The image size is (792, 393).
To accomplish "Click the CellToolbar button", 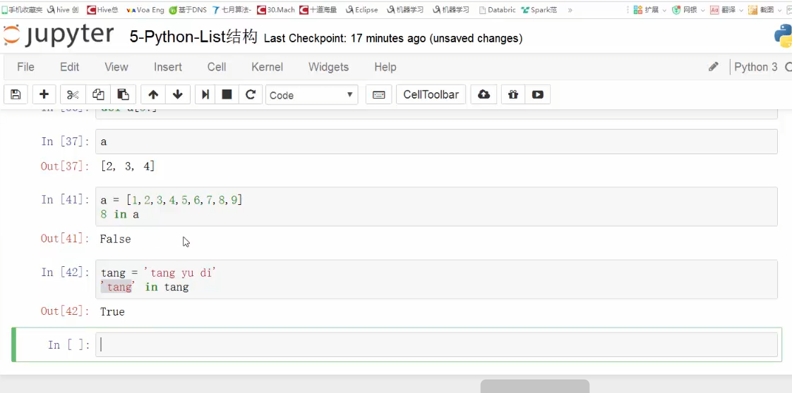I will tap(431, 94).
